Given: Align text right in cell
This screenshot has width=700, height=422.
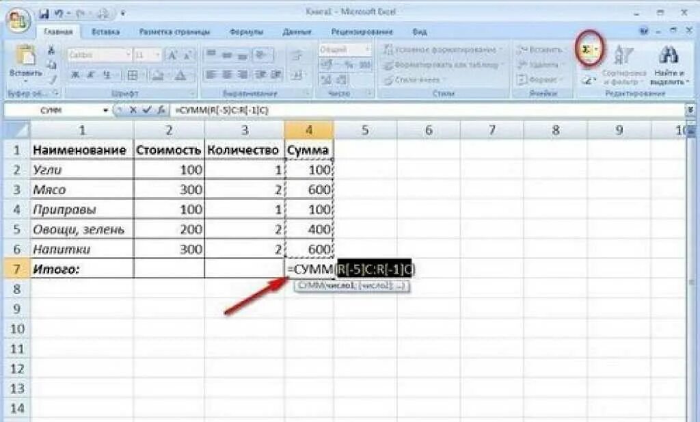Looking at the screenshot, I should pos(243,75).
